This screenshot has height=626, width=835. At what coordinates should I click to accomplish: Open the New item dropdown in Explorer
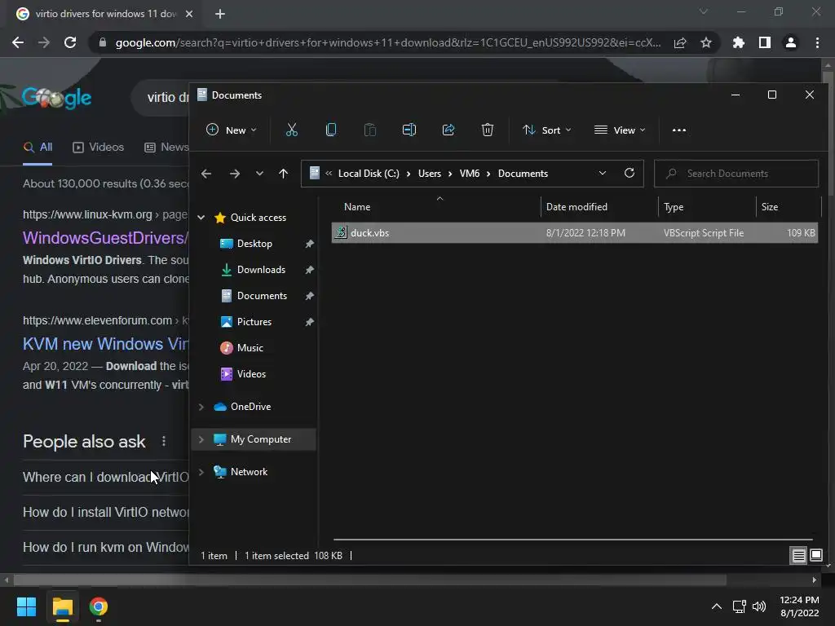tap(232, 130)
